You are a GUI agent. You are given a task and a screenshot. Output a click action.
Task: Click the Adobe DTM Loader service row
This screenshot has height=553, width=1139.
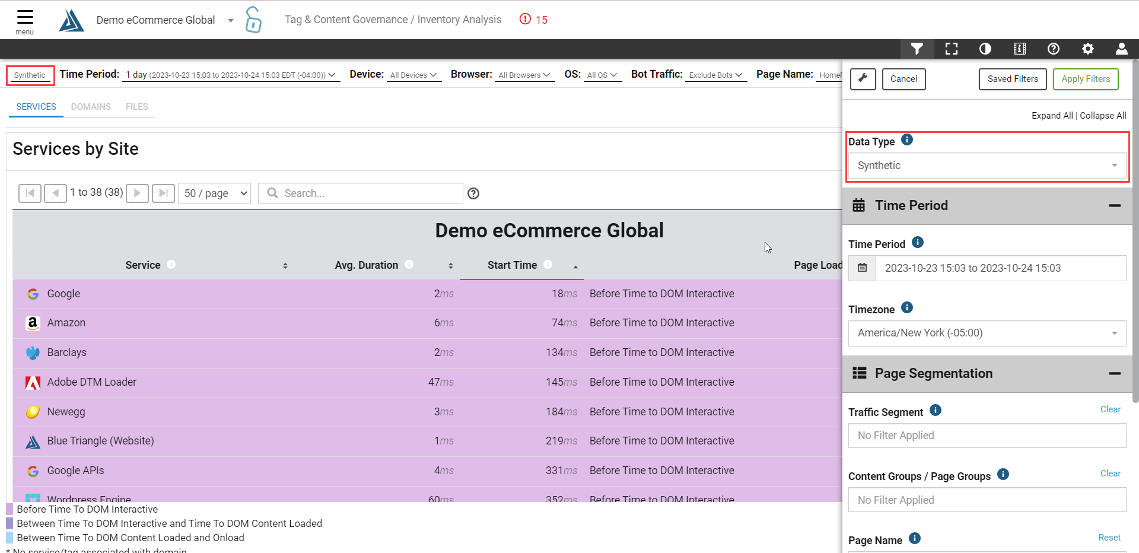click(427, 382)
